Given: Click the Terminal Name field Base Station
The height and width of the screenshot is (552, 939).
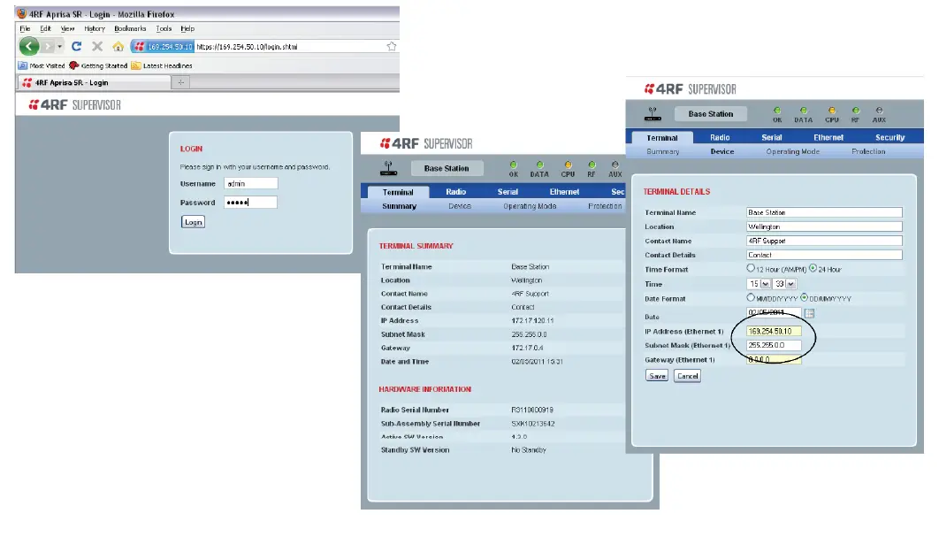Looking at the screenshot, I should pyautogui.click(x=824, y=212).
